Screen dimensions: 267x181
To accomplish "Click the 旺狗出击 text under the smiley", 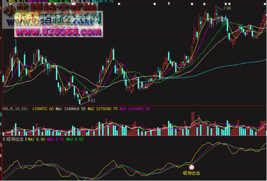I will point(191,173).
